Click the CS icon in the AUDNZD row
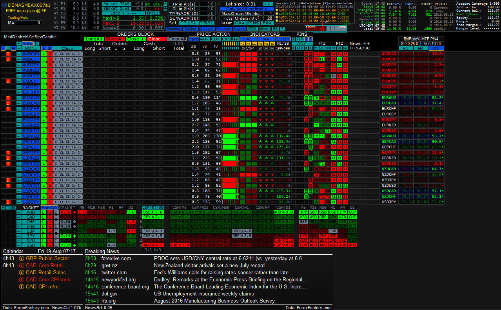The width and height of the screenshot is (501, 310). (x=68, y=70)
